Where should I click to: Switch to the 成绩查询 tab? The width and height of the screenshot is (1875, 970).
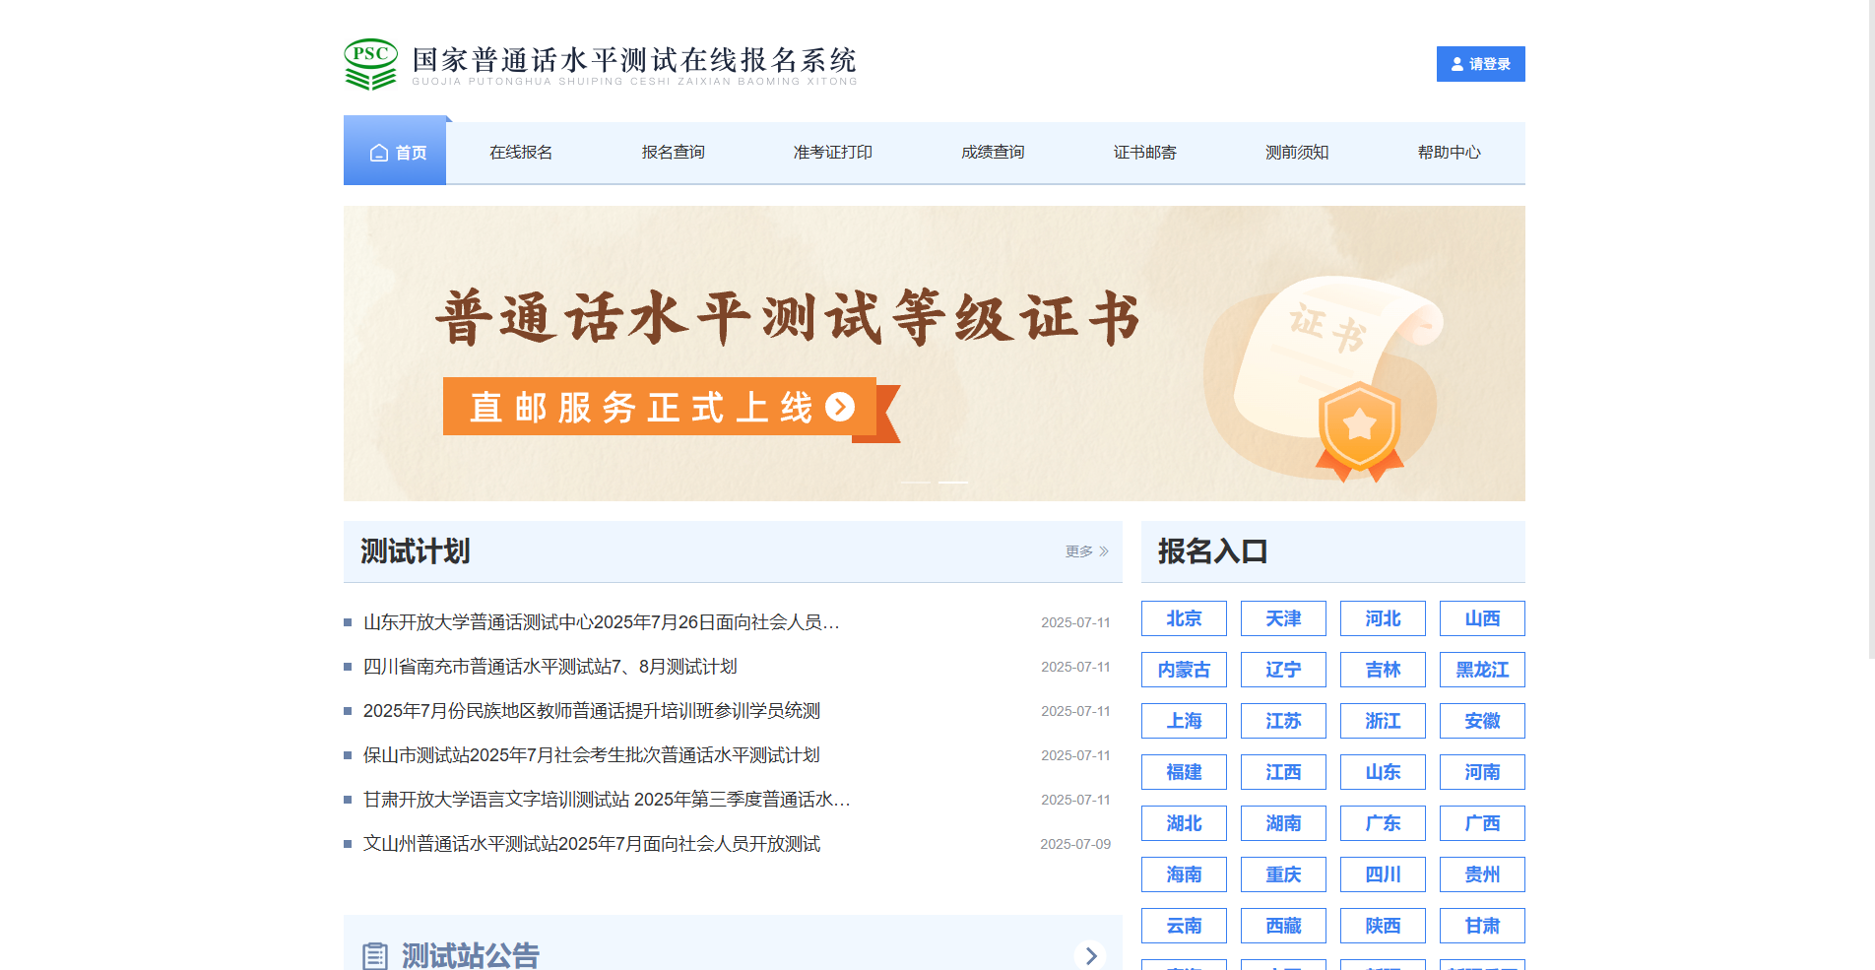coord(992,152)
